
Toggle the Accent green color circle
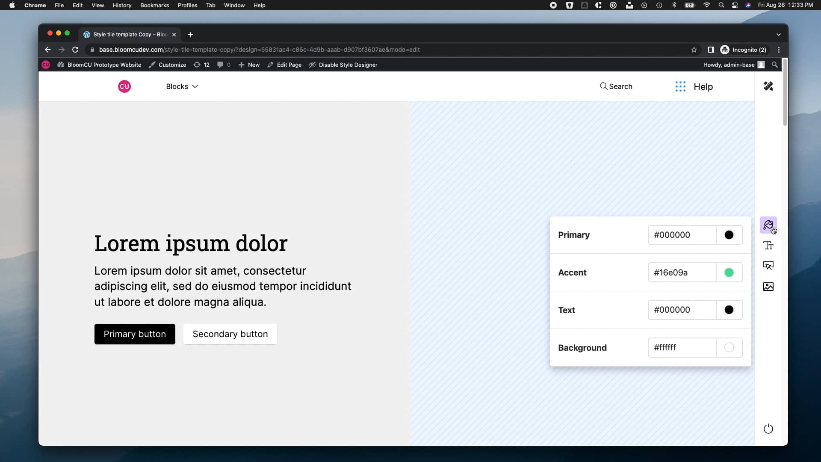pyautogui.click(x=729, y=272)
